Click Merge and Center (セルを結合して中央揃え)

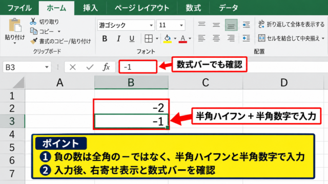pyautogui.click(x=289, y=38)
